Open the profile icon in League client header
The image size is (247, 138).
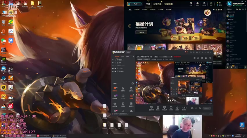(x=191, y=3)
